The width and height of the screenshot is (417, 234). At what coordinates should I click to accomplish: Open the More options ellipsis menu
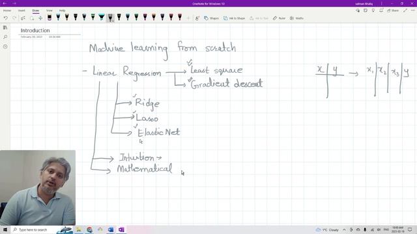(x=413, y=10)
